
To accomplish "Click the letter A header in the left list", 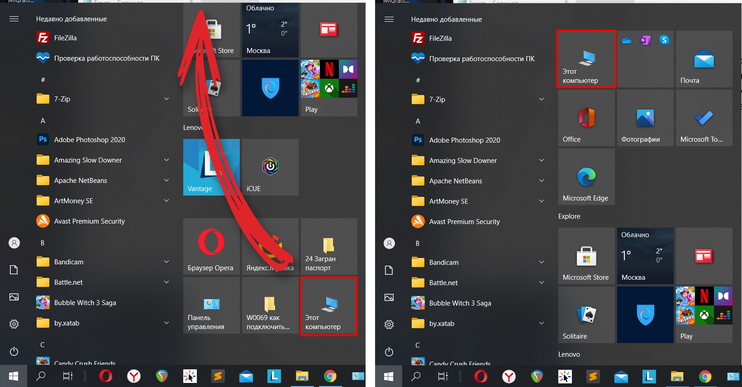I will point(43,121).
